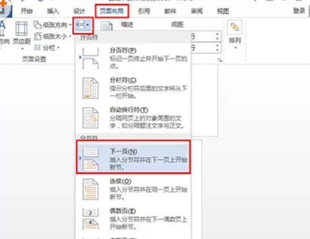Open the 引用 tab

coord(144,11)
